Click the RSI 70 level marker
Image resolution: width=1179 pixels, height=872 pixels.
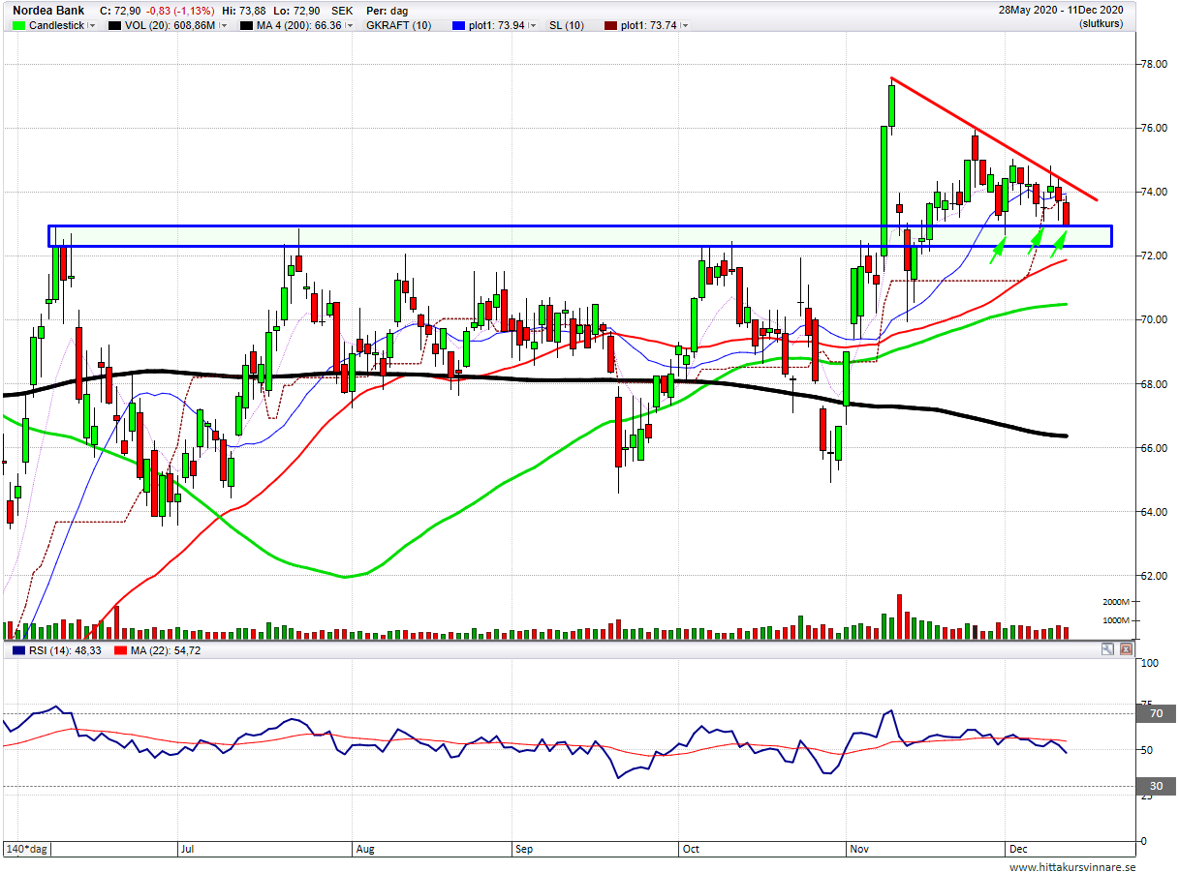[1155, 713]
